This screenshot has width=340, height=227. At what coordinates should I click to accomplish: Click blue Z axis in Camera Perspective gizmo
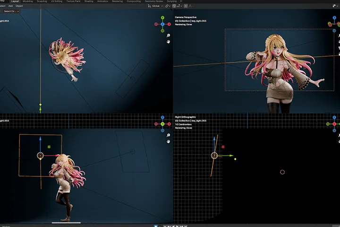click(x=334, y=18)
